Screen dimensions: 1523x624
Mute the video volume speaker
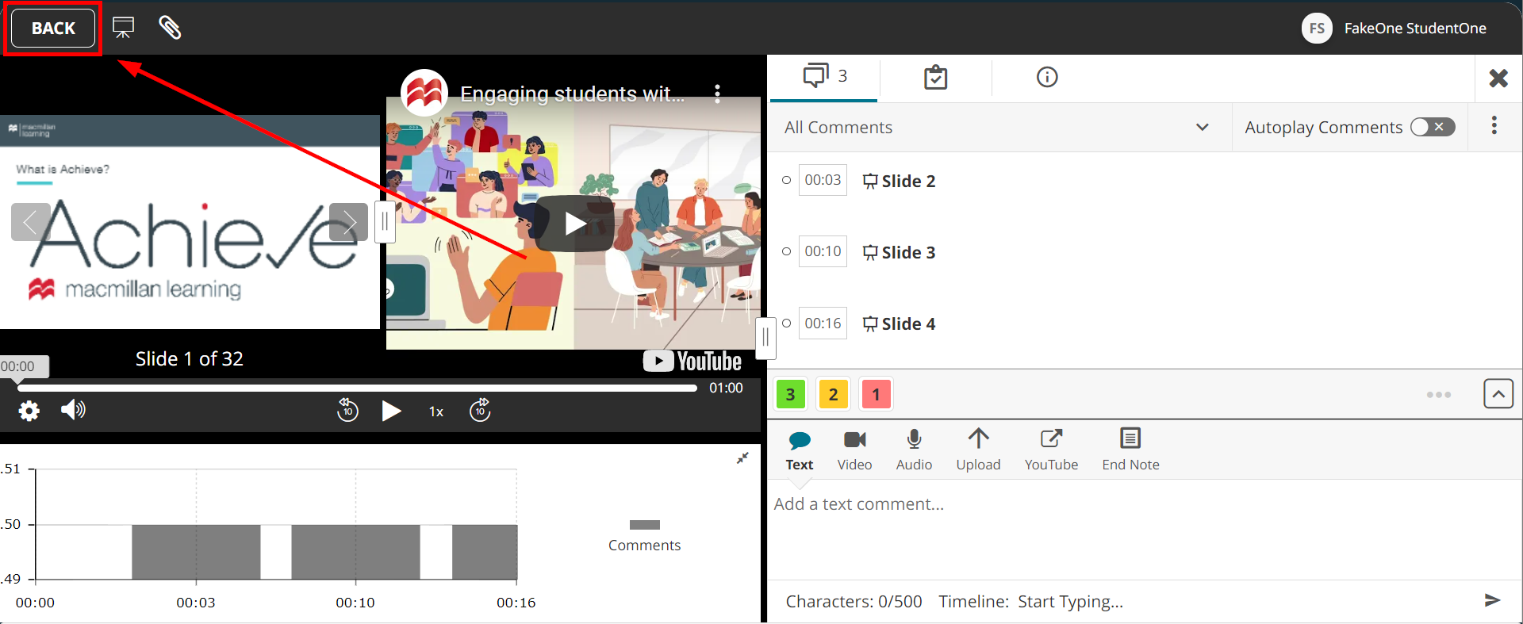[x=73, y=410]
